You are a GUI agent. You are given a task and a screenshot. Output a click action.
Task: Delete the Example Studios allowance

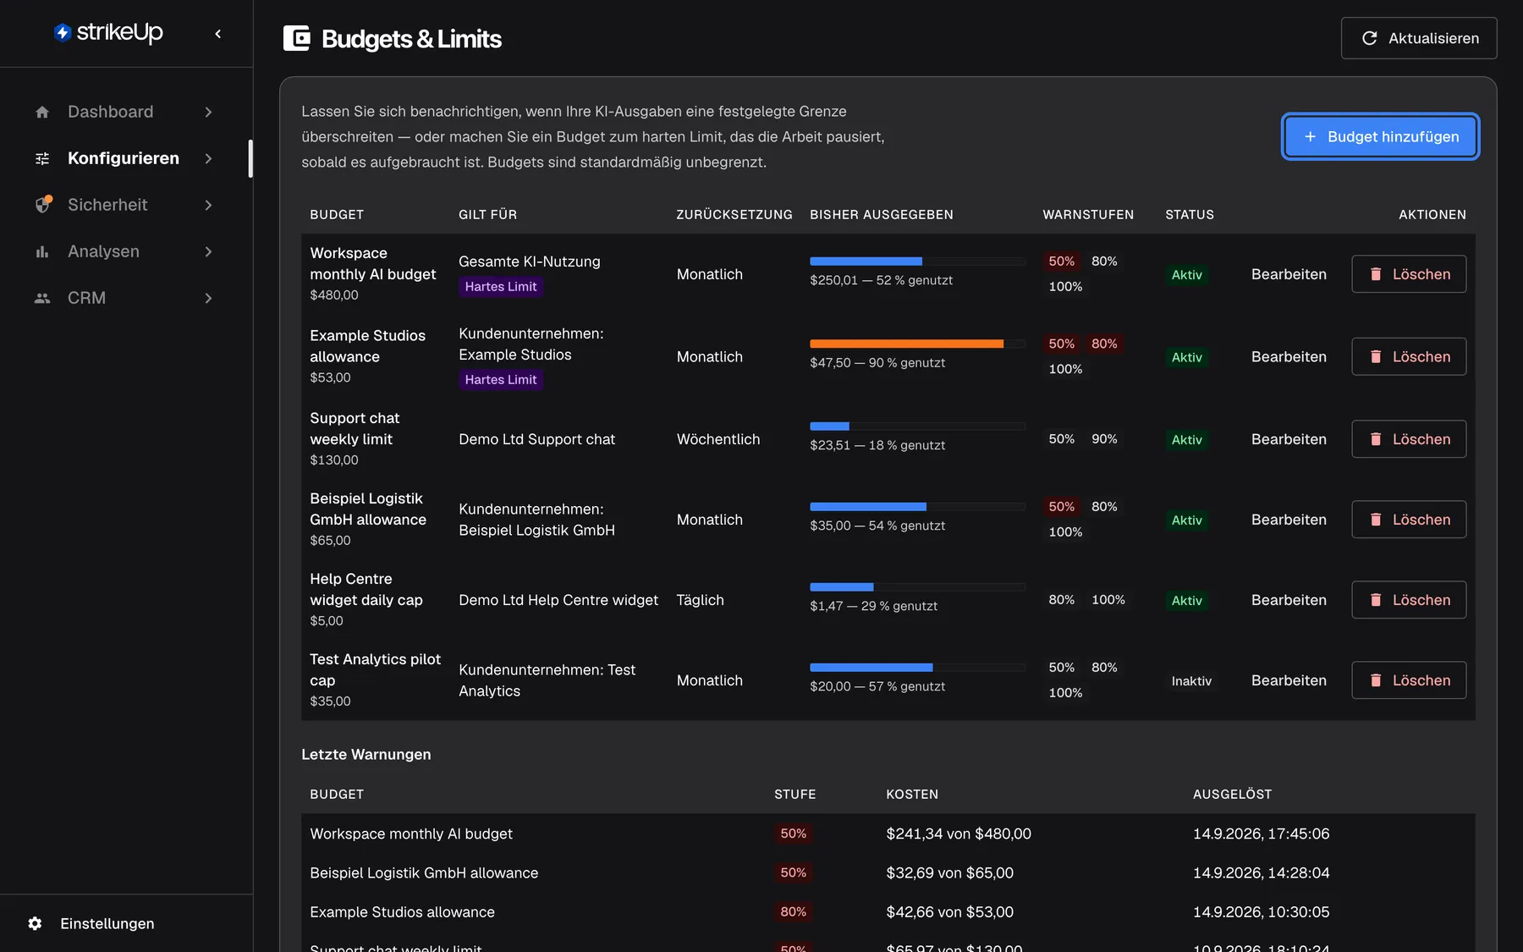pos(1409,357)
